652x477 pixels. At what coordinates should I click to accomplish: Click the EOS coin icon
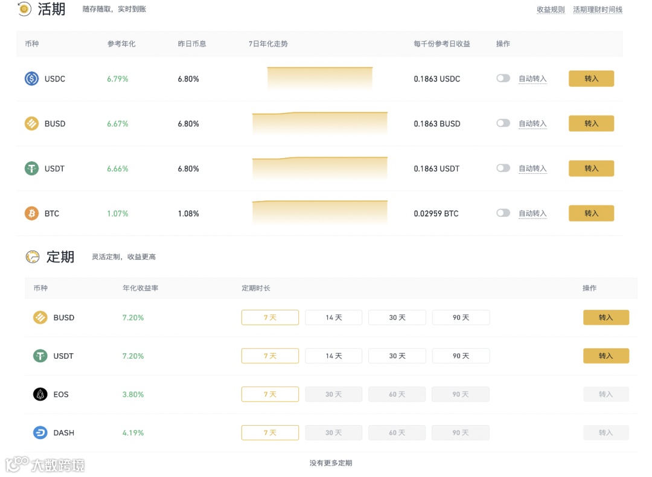(39, 394)
